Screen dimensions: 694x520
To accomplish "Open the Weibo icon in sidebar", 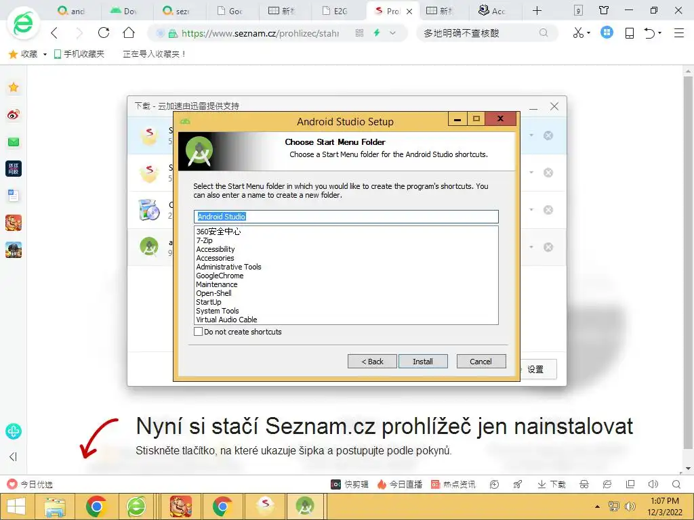I will pos(14,115).
